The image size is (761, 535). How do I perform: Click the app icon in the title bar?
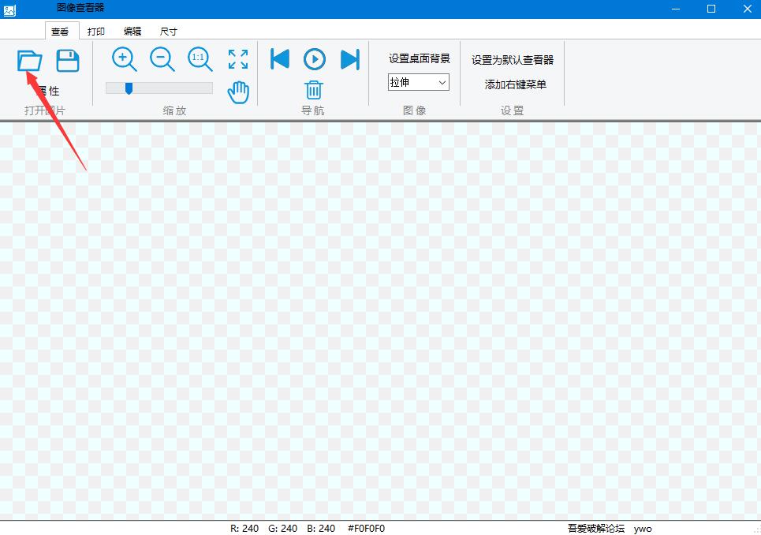pyautogui.click(x=9, y=9)
